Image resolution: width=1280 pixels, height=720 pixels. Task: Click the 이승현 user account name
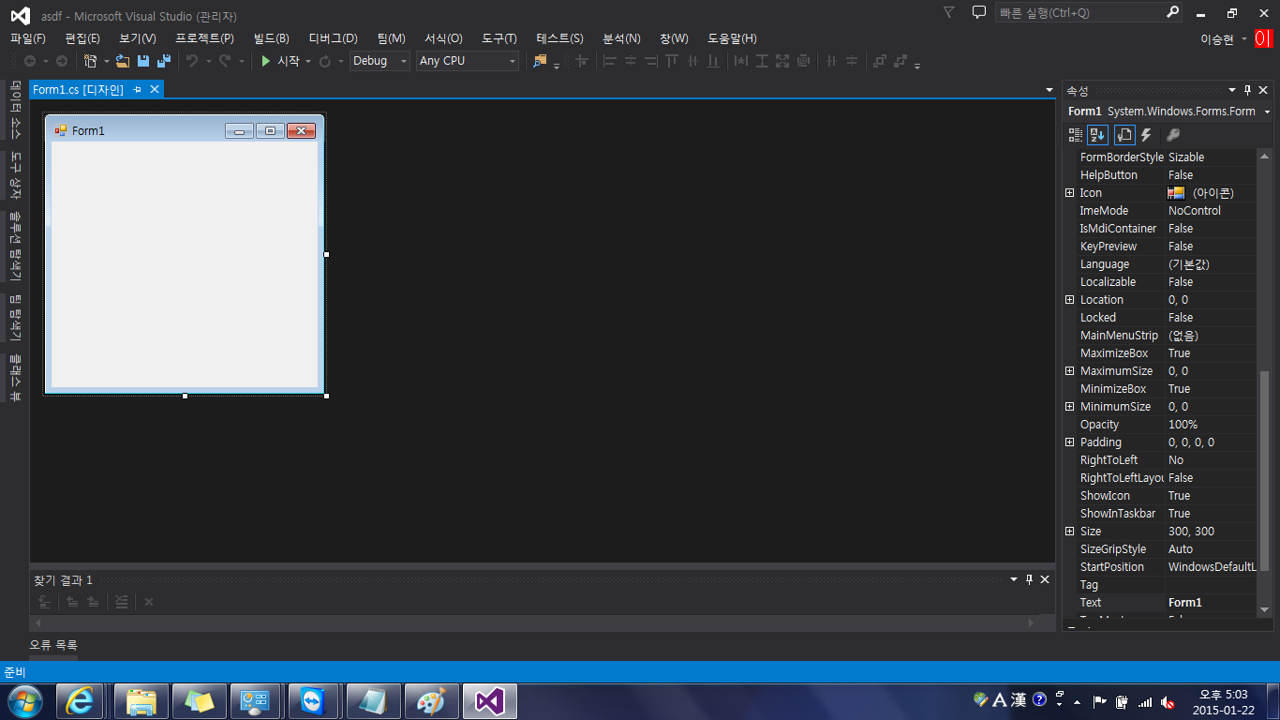point(1217,38)
